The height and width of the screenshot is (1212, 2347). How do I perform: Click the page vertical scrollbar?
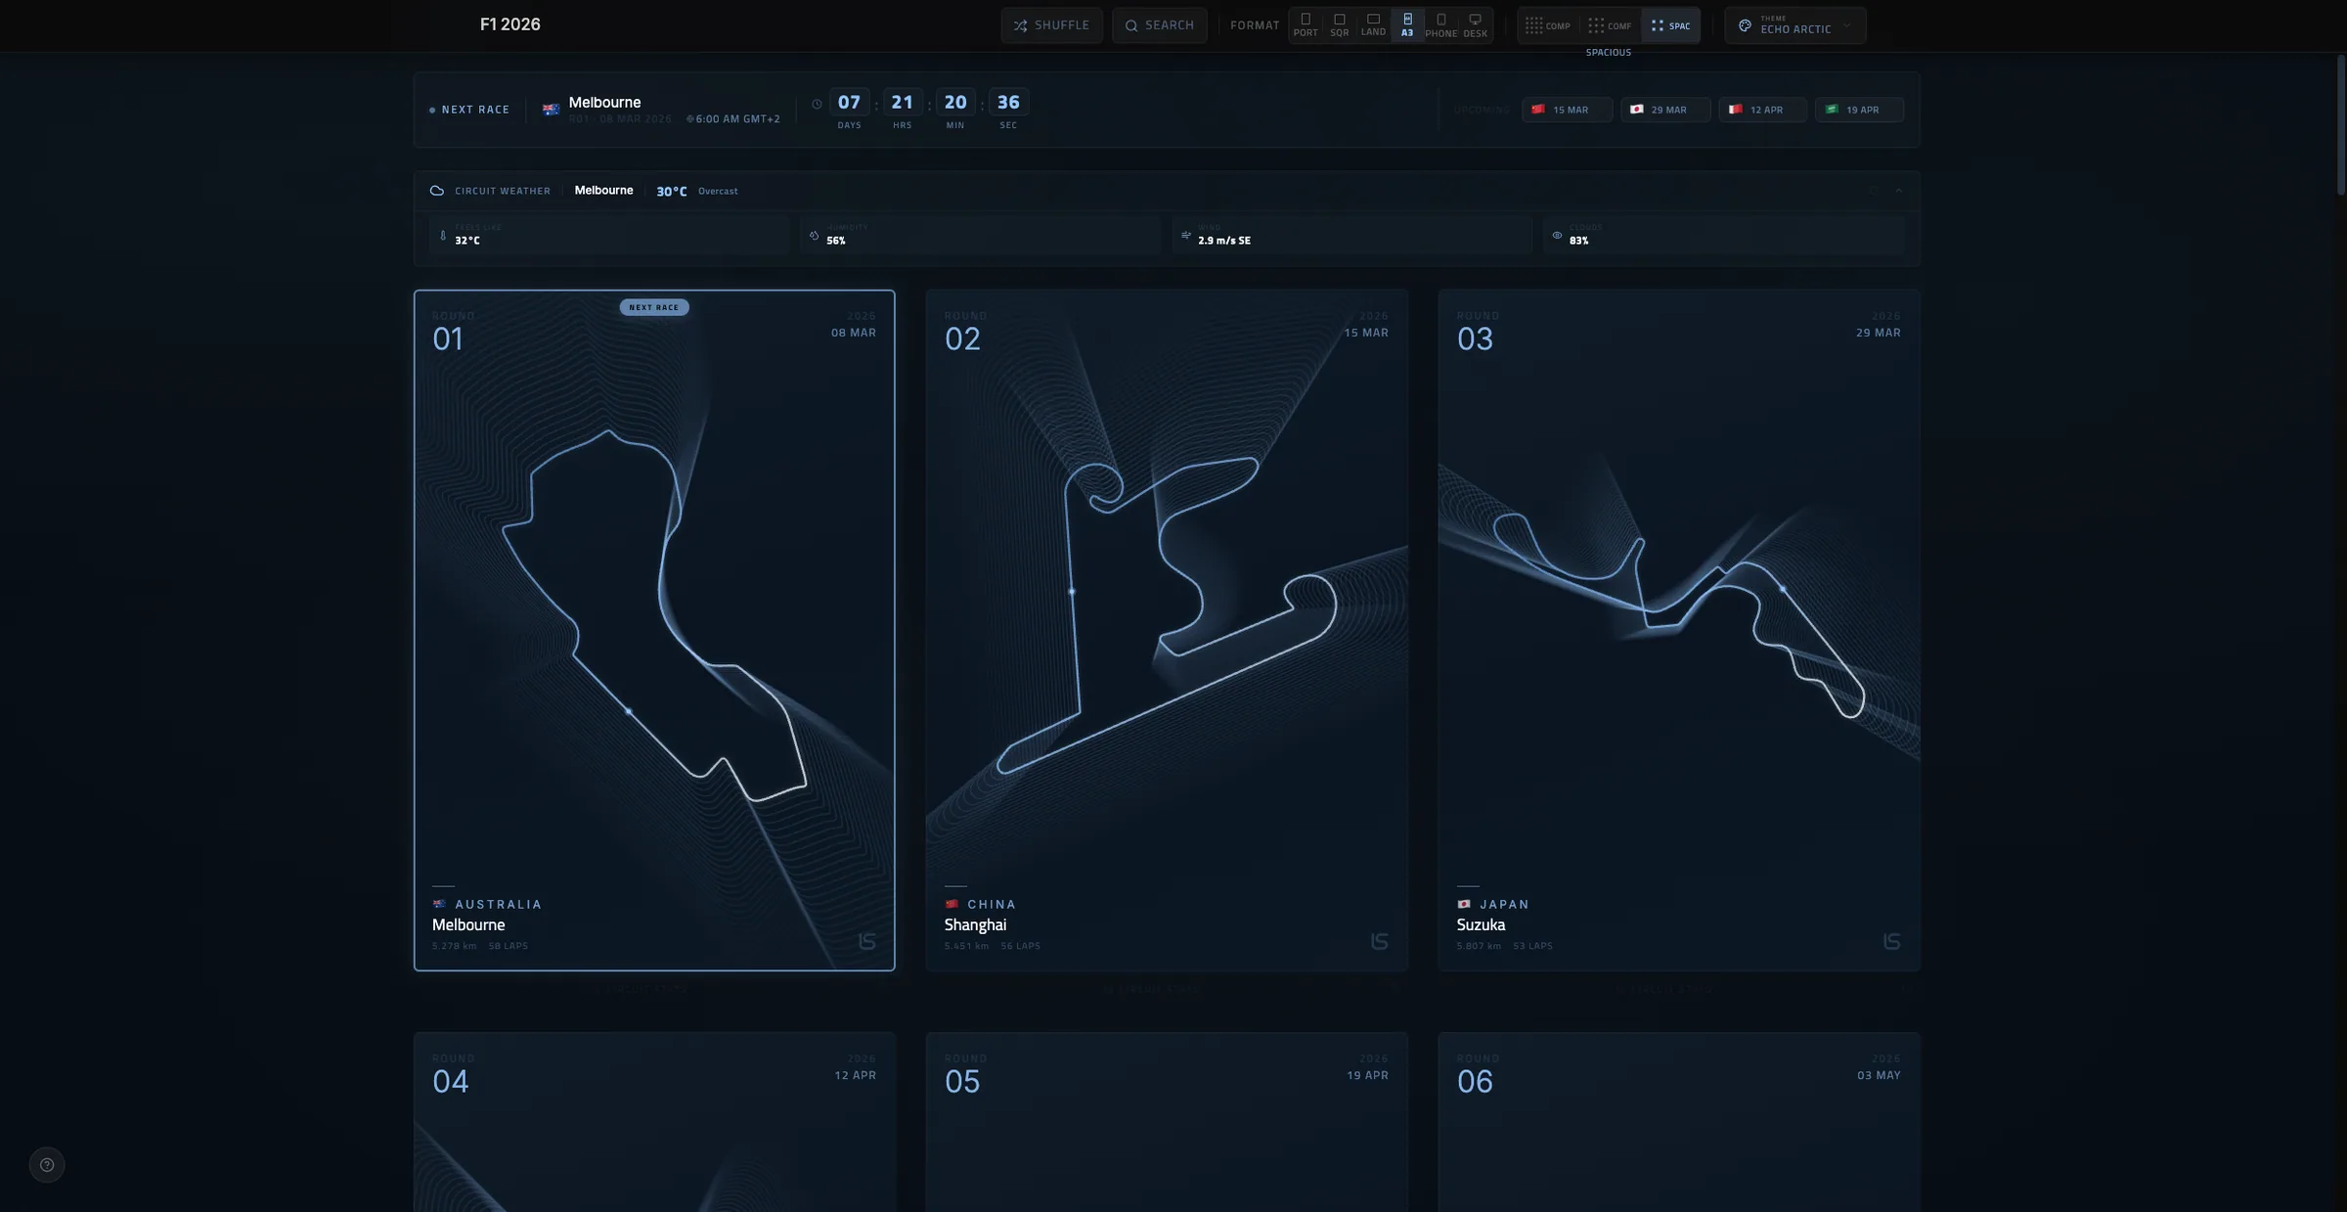point(2341,124)
